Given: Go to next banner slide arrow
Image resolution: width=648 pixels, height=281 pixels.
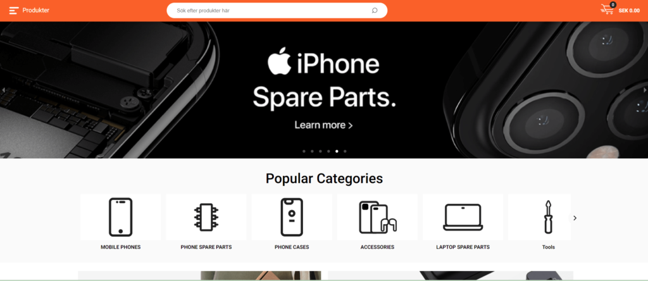Looking at the screenshot, I should pos(645,90).
